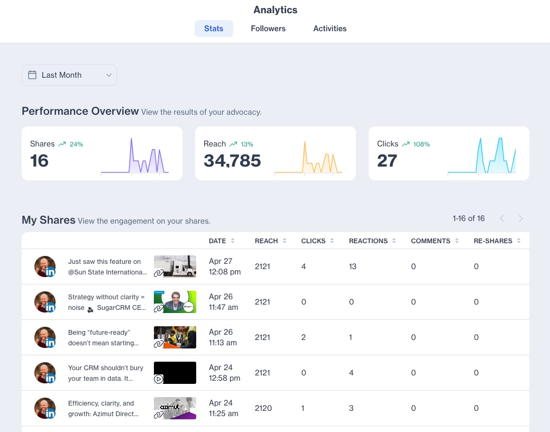The image size is (550, 432).
Task: Open the "Strategy without clarity" post text
Action: pyautogui.click(x=107, y=302)
